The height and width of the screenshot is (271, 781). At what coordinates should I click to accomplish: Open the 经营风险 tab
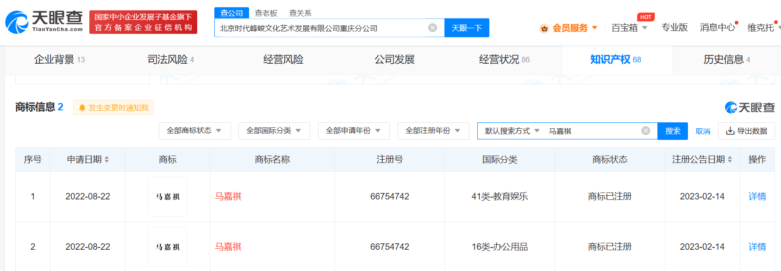click(283, 60)
